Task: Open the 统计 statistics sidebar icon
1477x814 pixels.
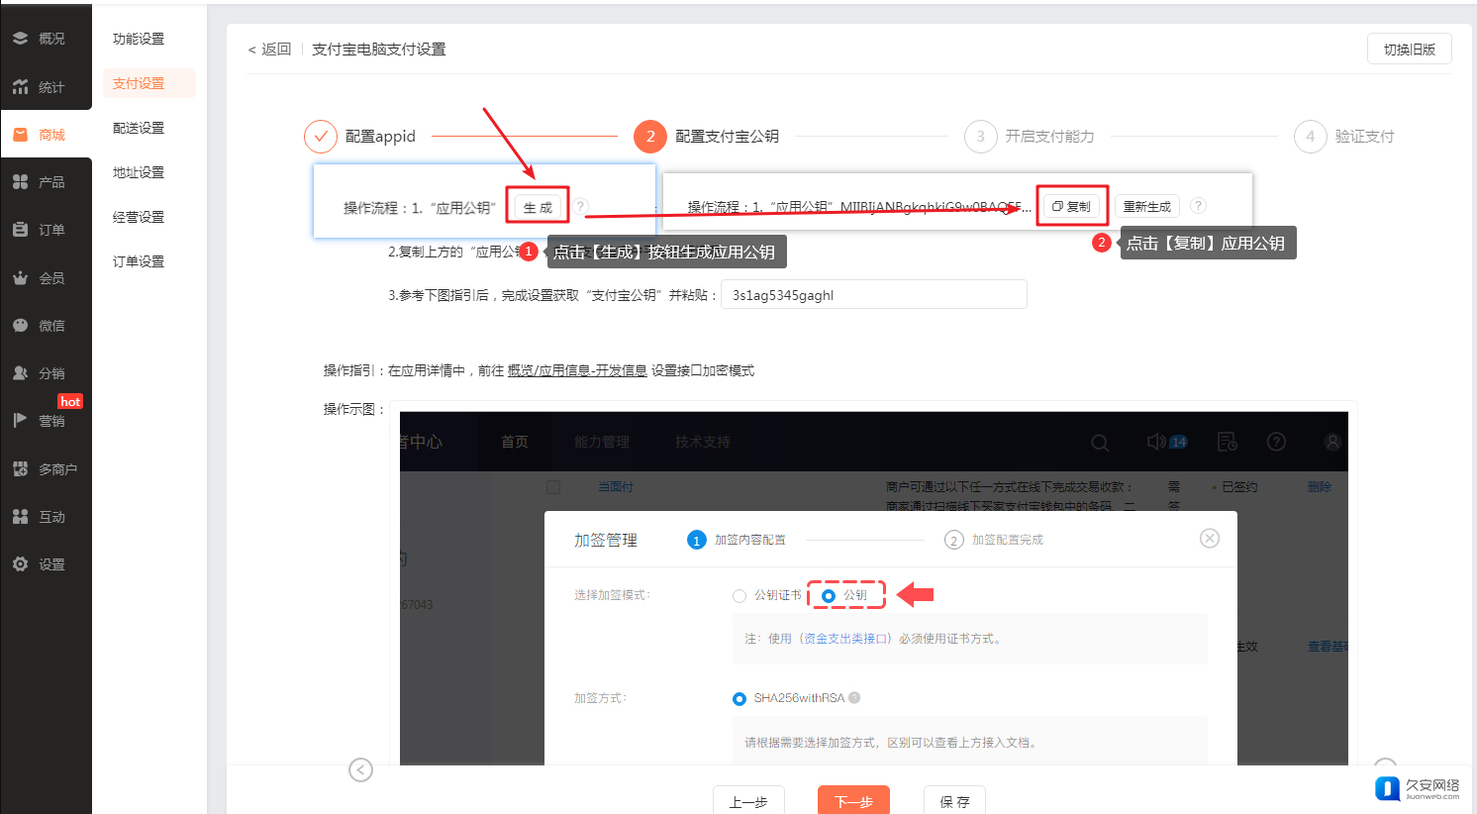Action: click(21, 87)
